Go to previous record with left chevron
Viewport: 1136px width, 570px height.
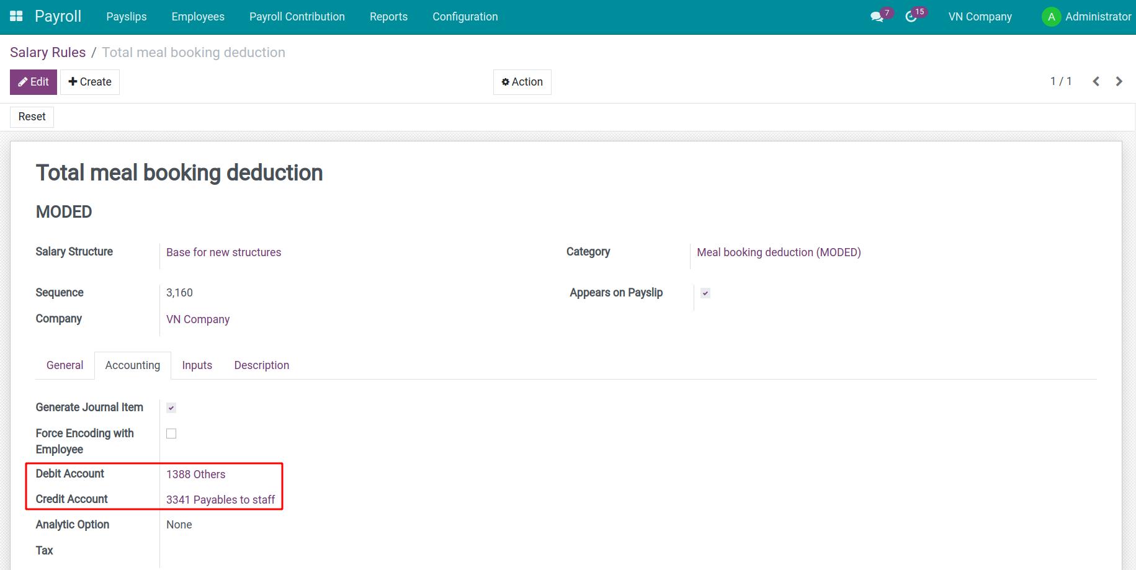[x=1096, y=81]
